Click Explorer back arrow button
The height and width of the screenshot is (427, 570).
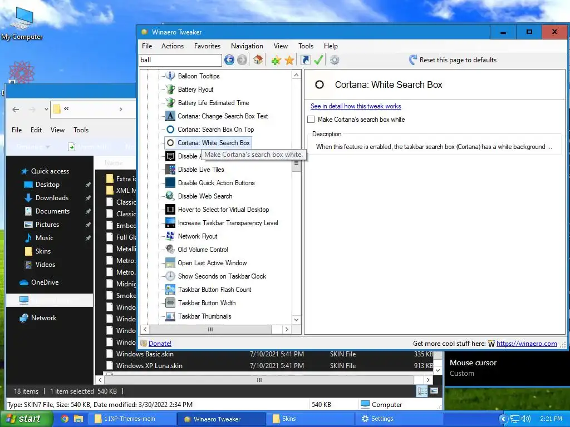(16, 110)
